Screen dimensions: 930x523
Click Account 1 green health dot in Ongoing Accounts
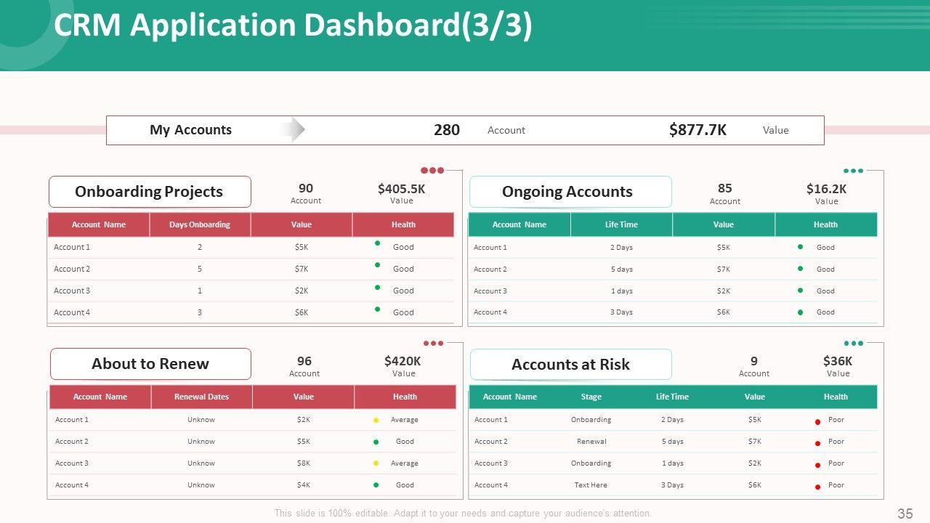click(x=800, y=247)
